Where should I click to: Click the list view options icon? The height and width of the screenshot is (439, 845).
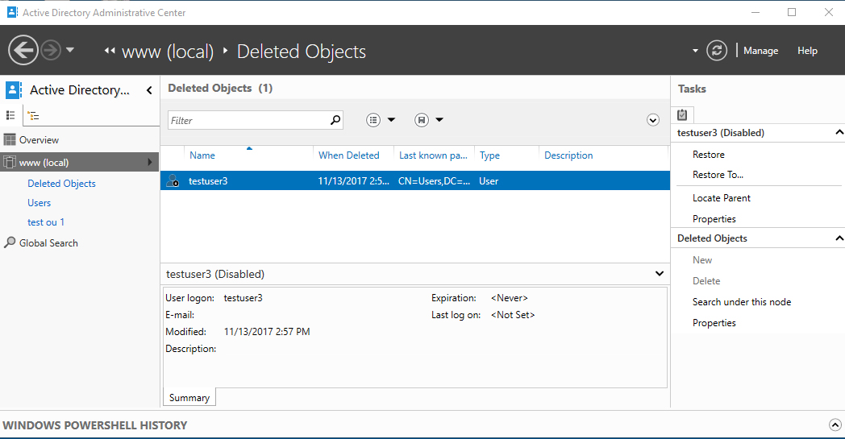pyautogui.click(x=373, y=120)
